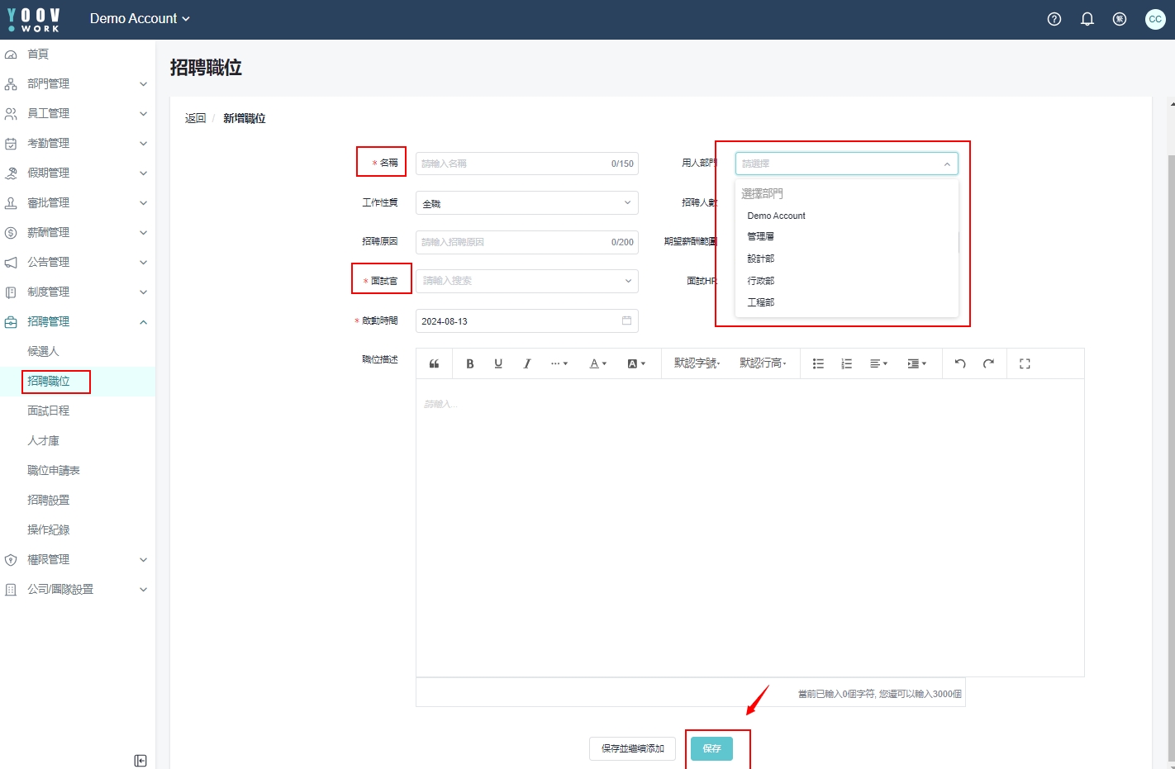Click the 保存 button

(x=711, y=748)
